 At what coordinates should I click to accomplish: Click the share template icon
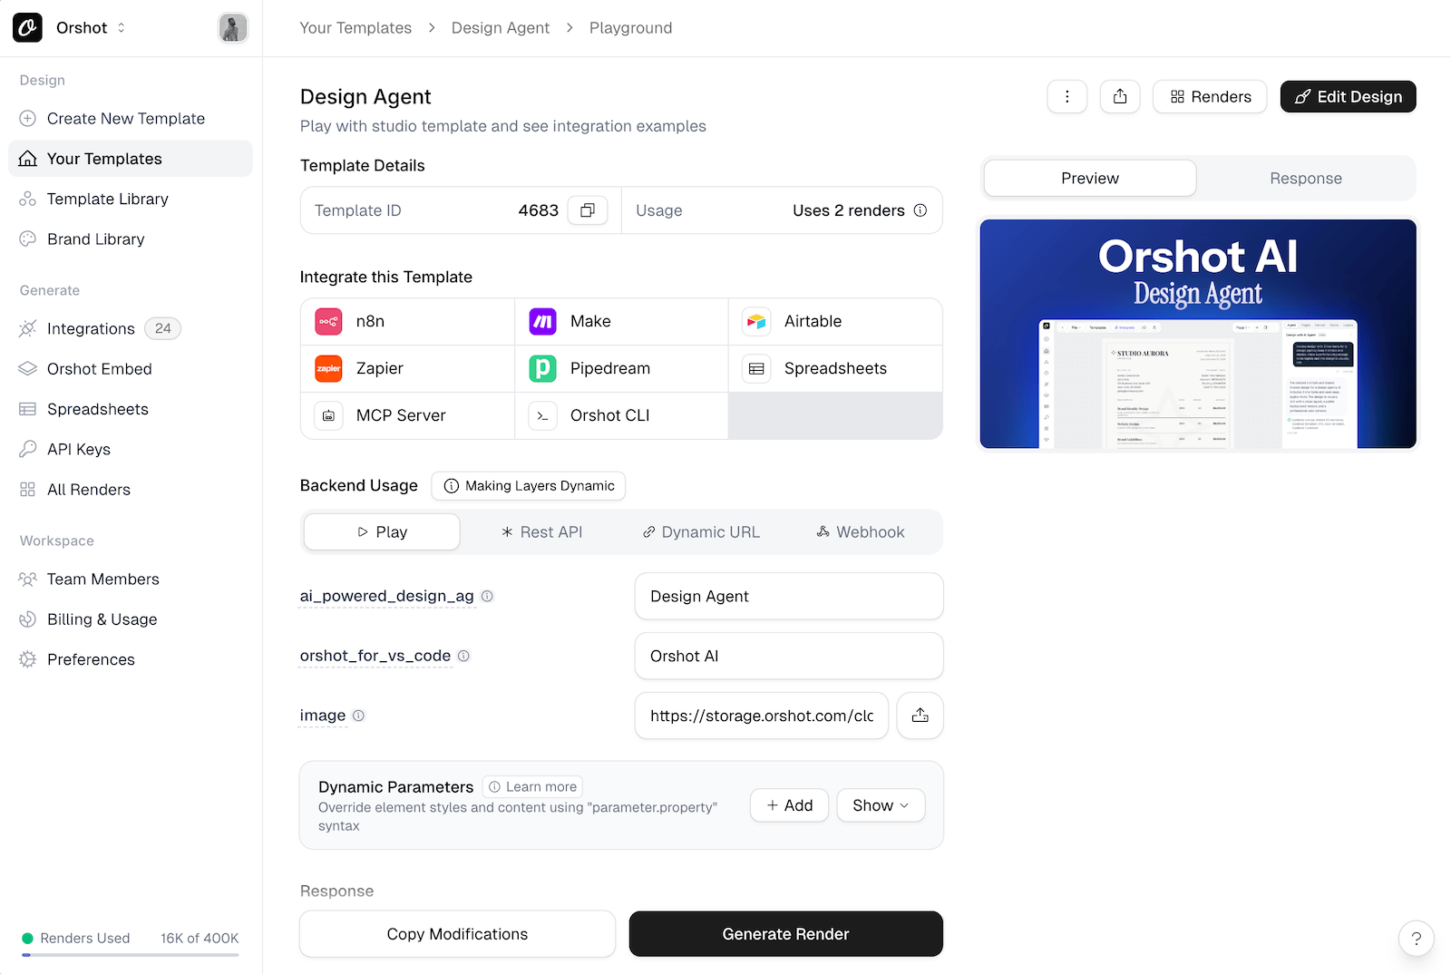pyautogui.click(x=1120, y=96)
